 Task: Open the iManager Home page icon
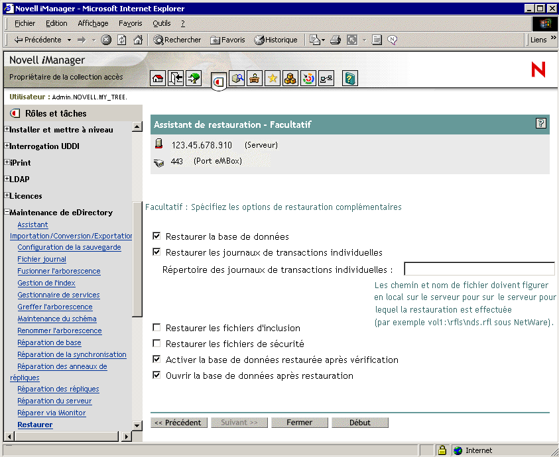click(x=158, y=78)
